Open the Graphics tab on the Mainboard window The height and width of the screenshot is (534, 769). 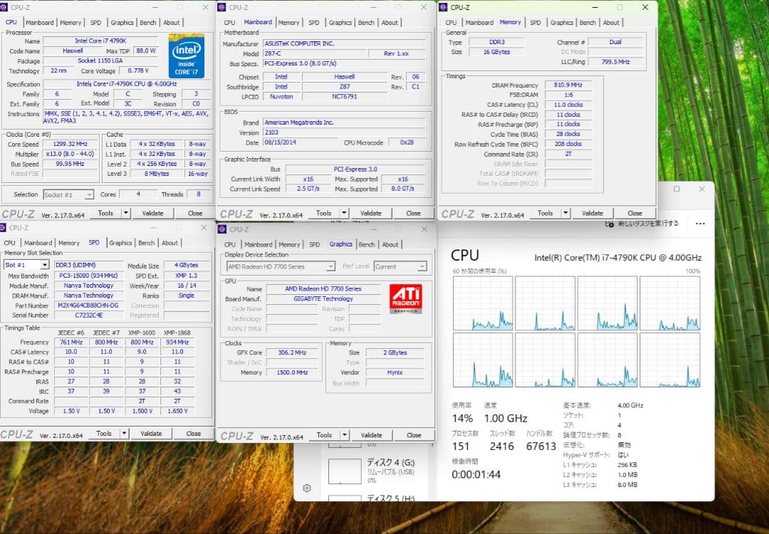[x=340, y=22]
